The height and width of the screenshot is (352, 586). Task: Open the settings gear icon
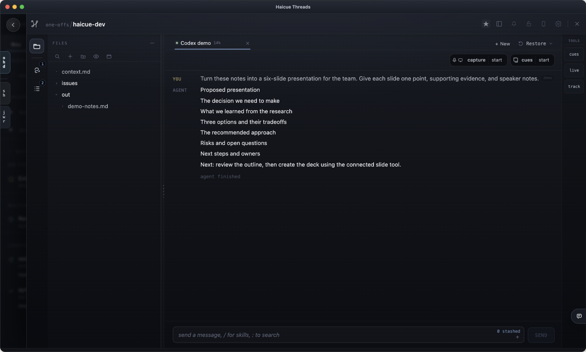(558, 24)
